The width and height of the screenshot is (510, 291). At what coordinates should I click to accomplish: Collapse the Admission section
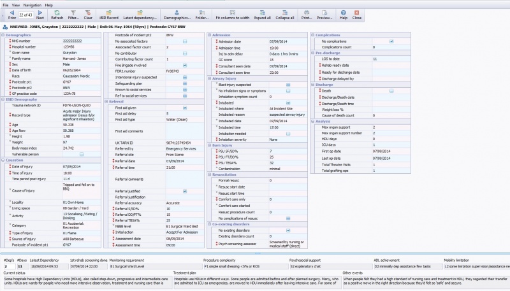point(210,35)
